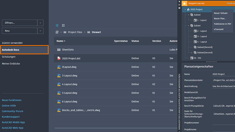
Task: Close the sheet set manager palette
Action: pyautogui.click(x=179, y=1)
